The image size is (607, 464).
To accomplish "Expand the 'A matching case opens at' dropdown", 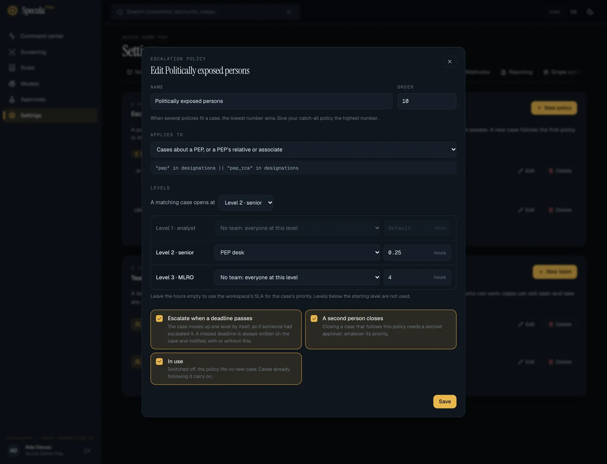I will (x=245, y=203).
